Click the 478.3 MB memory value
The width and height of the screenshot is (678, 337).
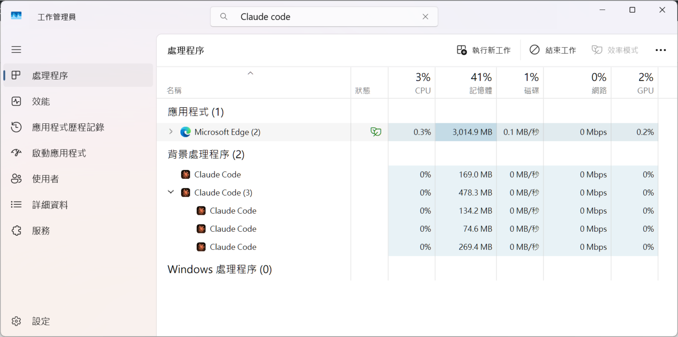(475, 192)
